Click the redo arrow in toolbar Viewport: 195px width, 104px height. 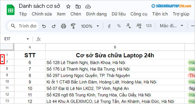54,26
